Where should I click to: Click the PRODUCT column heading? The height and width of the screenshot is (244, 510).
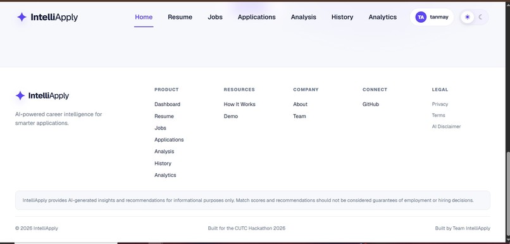click(166, 90)
